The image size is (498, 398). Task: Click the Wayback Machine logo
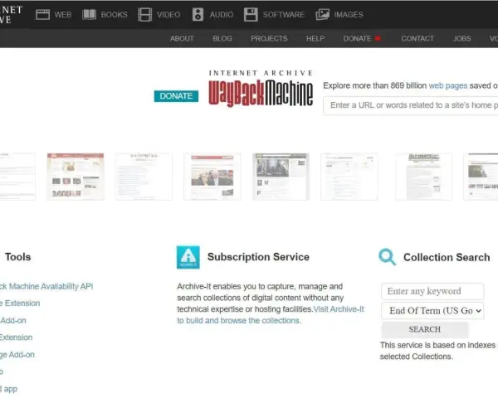pyautogui.click(x=261, y=89)
